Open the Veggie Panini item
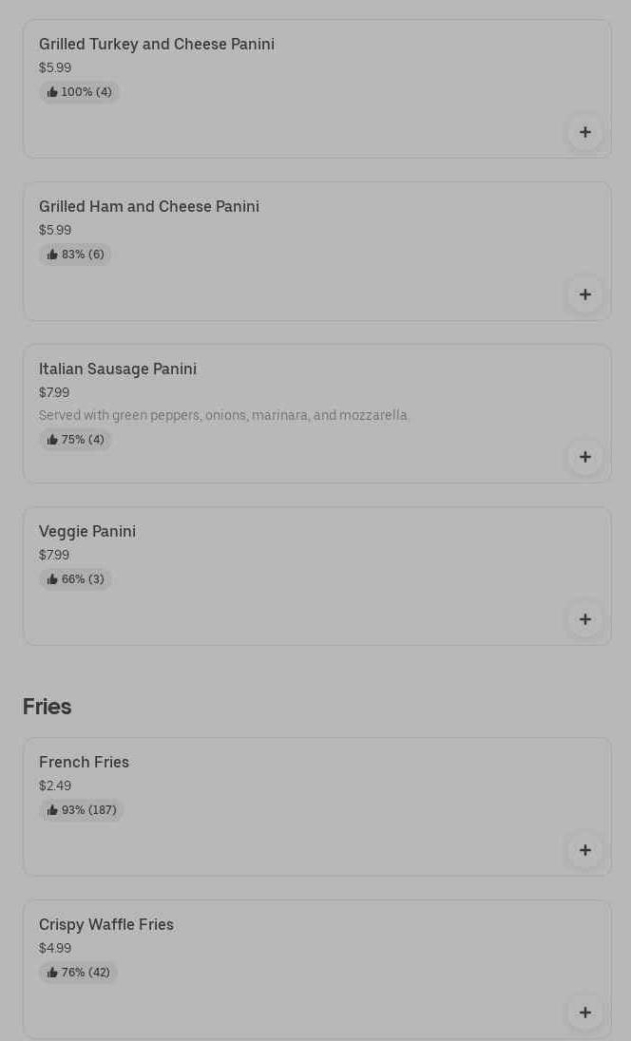 pyautogui.click(x=87, y=531)
